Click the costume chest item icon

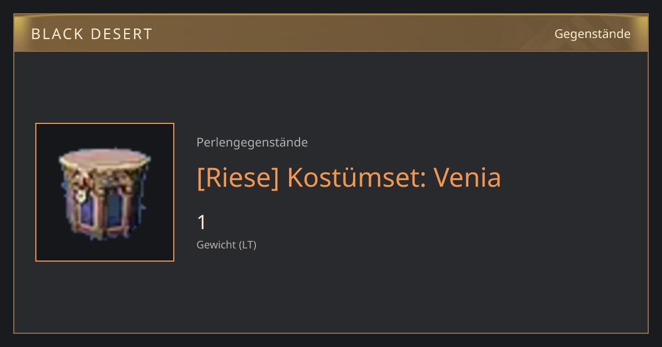(105, 193)
